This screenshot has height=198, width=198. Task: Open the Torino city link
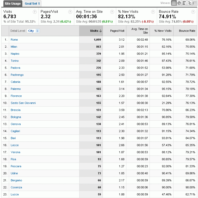(x=15, y=61)
